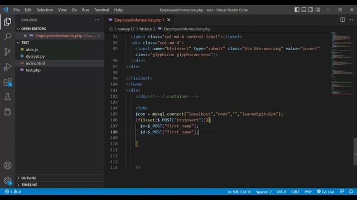Image resolution: width=357 pixels, height=200 pixels.
Task: Open editor More Actions ellipsis
Action: pos(351,20)
